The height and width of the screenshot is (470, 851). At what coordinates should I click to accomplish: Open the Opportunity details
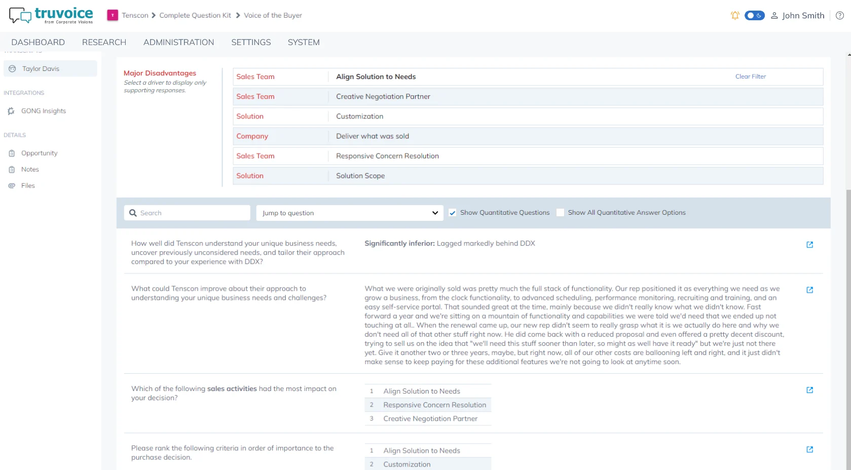(x=39, y=153)
